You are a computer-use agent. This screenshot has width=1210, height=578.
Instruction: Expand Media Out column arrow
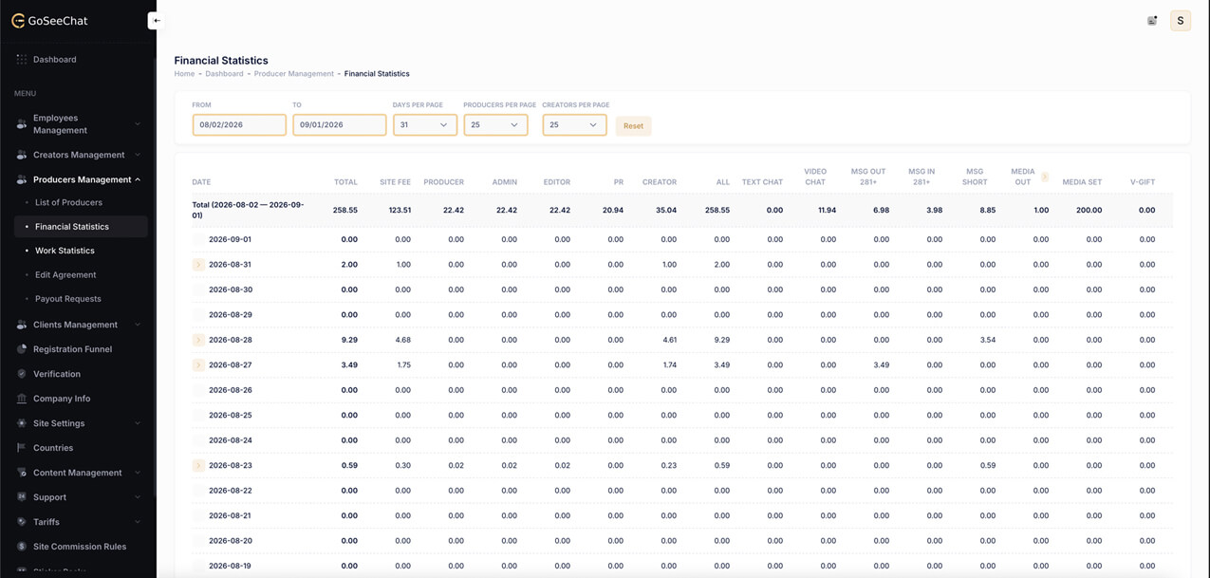tap(1045, 177)
